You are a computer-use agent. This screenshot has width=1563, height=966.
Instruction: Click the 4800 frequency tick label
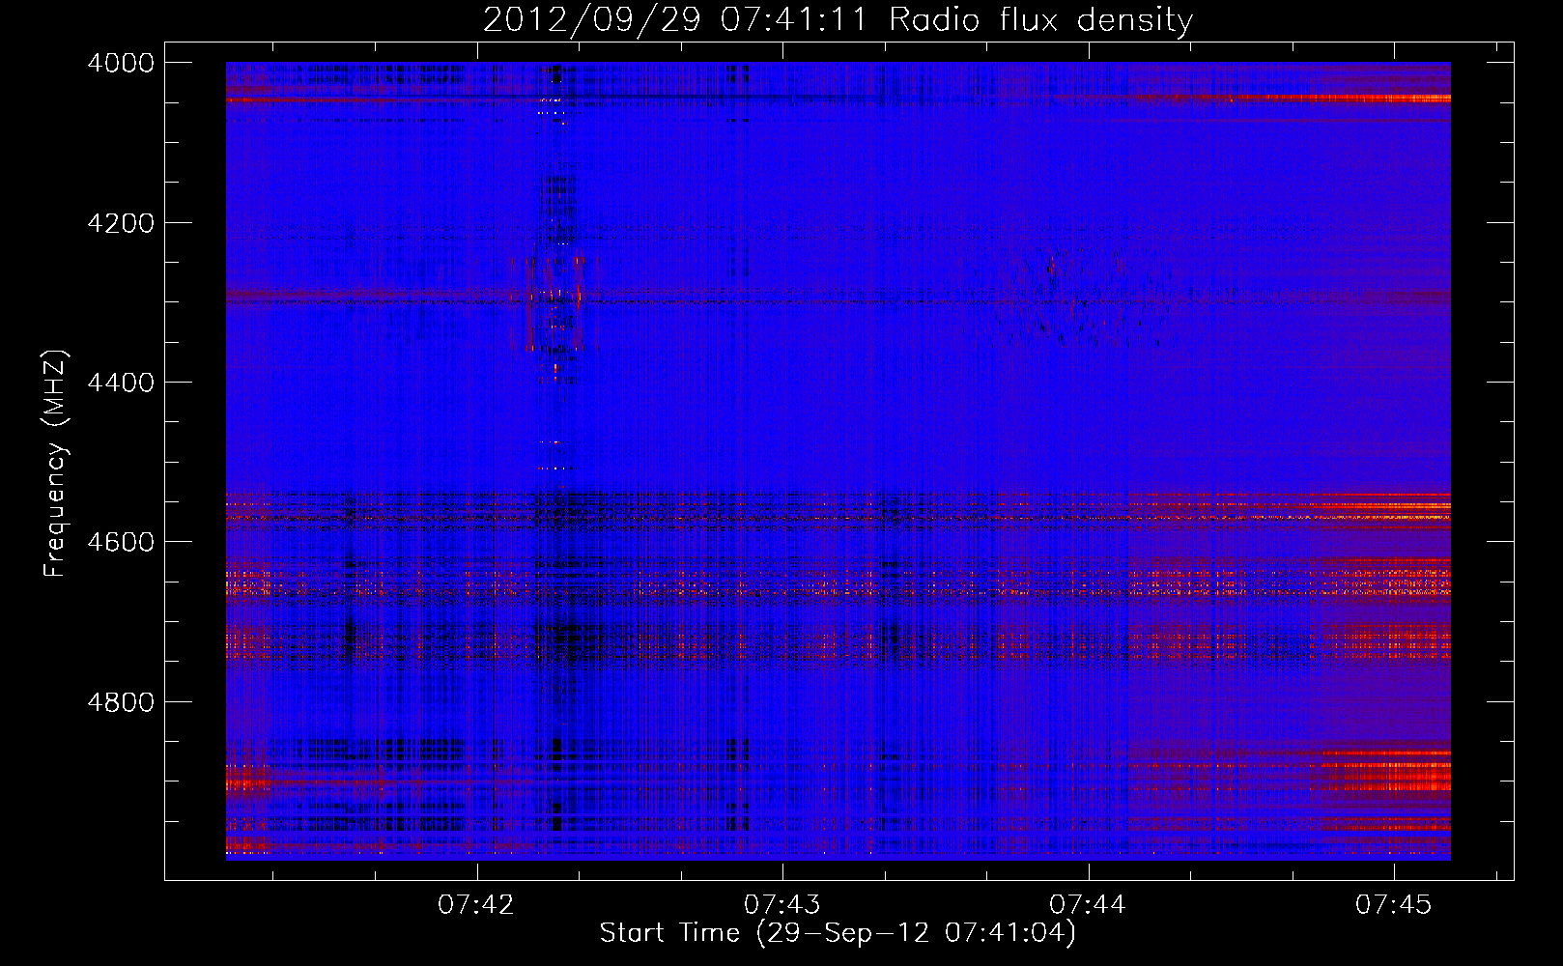click(120, 701)
